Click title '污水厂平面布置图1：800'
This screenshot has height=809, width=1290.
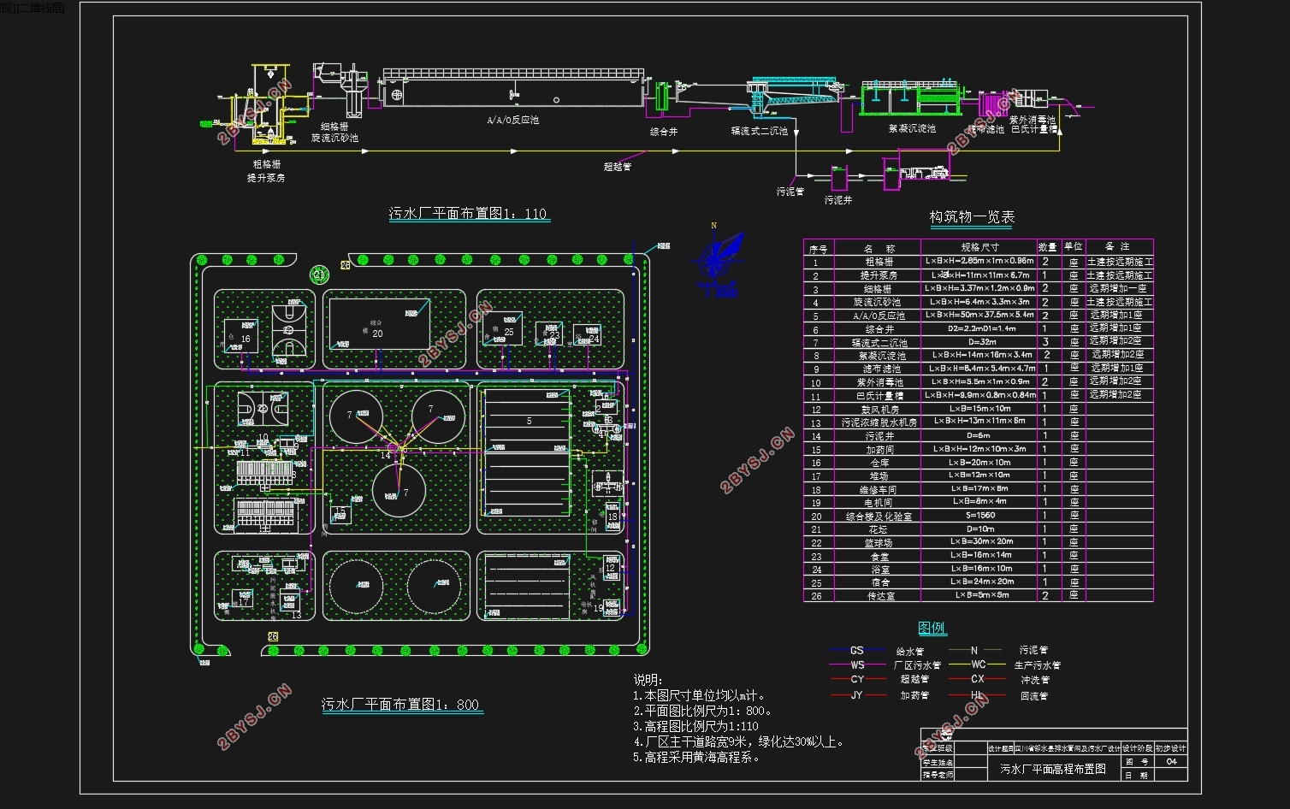tap(400, 705)
